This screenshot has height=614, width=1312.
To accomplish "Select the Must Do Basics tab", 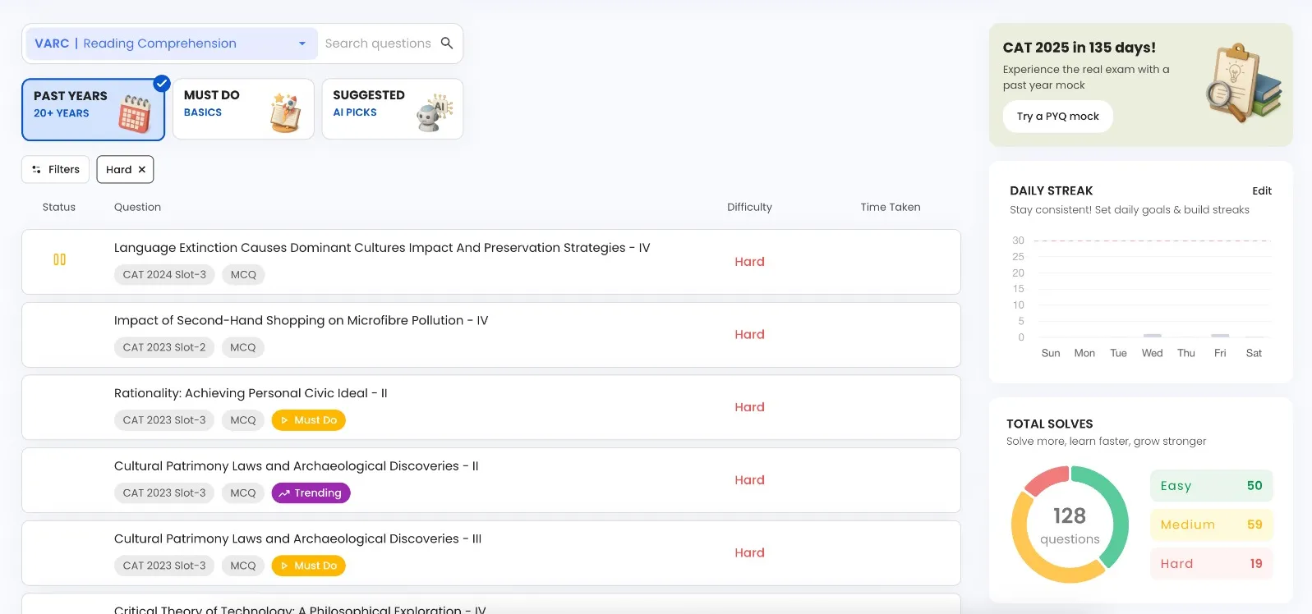I will [243, 109].
